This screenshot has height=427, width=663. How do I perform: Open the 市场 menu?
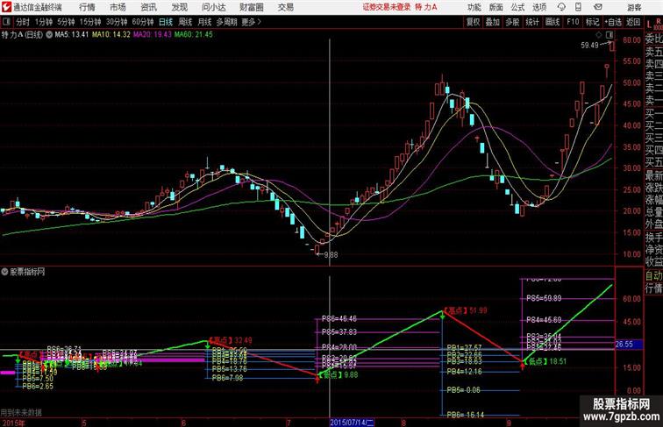click(118, 7)
